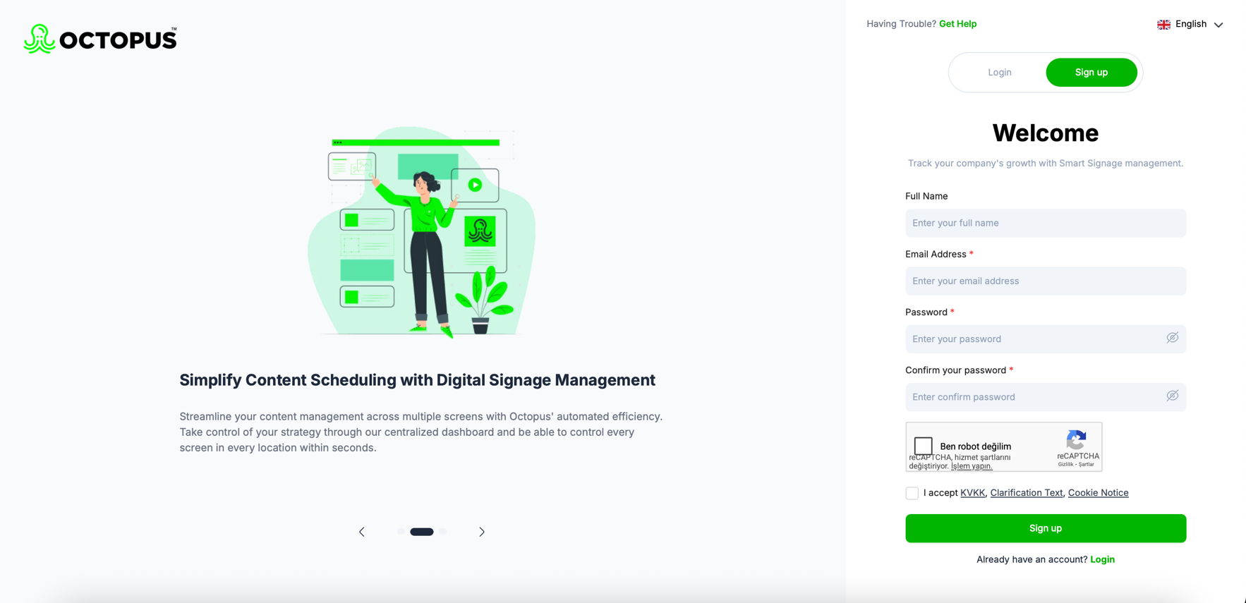Open the Clarification Text link

1026,493
